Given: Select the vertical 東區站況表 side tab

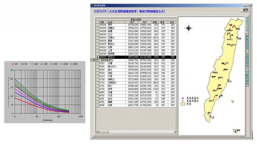Looking at the screenshot, I should (x=247, y=25).
